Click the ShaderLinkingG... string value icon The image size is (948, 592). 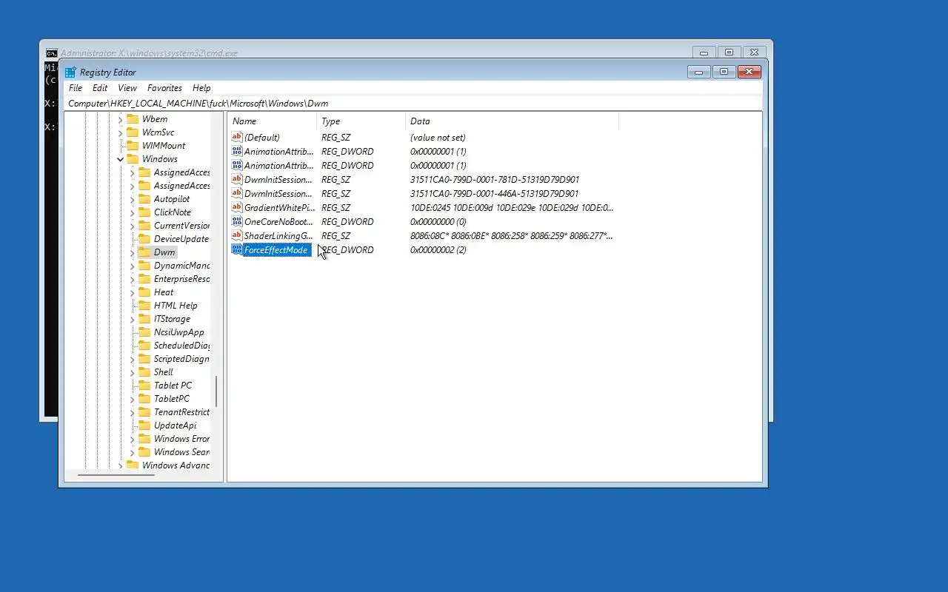pyautogui.click(x=237, y=236)
